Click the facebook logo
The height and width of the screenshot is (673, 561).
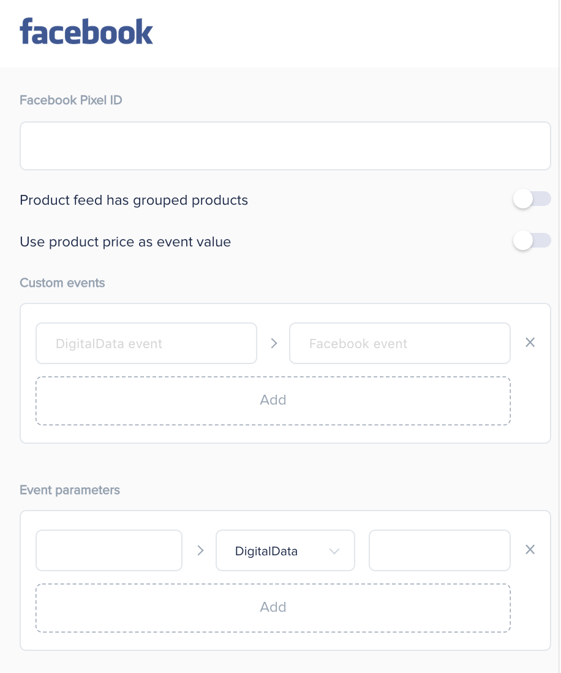coord(86,31)
